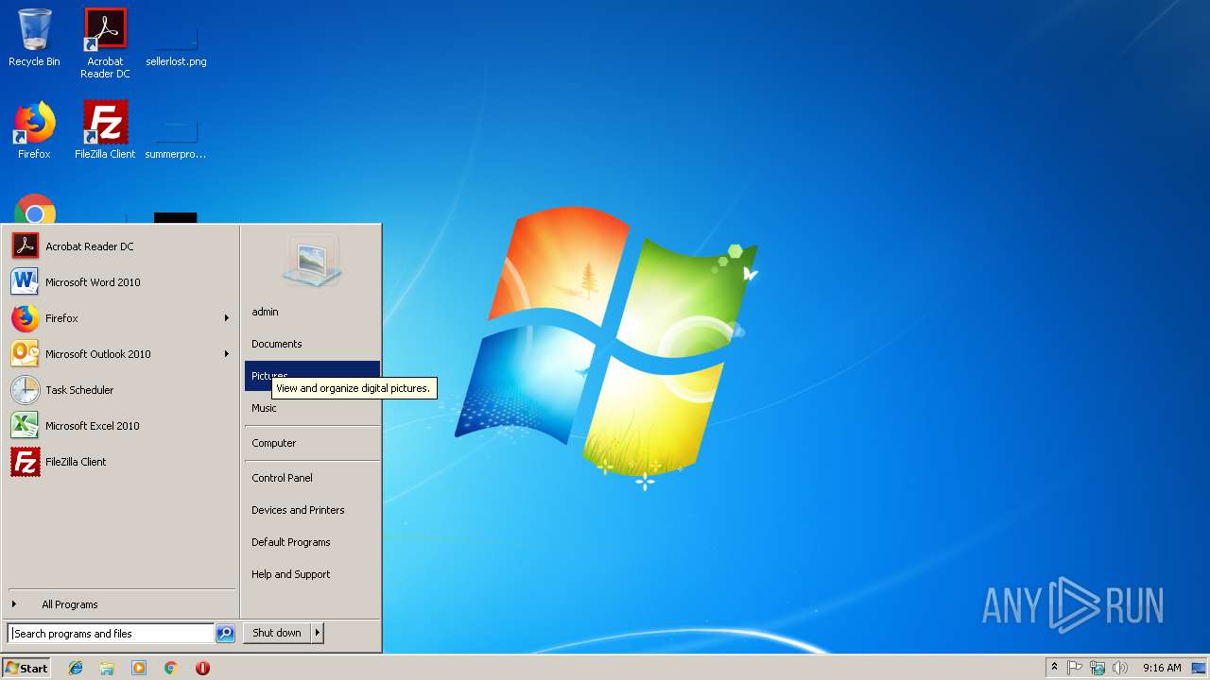Open Documents library

click(312, 344)
